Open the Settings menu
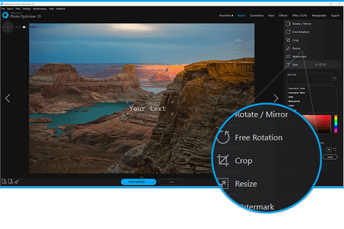The height and width of the screenshot is (229, 344). (27, 9)
